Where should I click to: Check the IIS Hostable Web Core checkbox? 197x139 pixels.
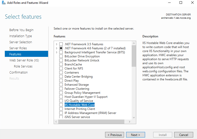[x=61, y=105]
